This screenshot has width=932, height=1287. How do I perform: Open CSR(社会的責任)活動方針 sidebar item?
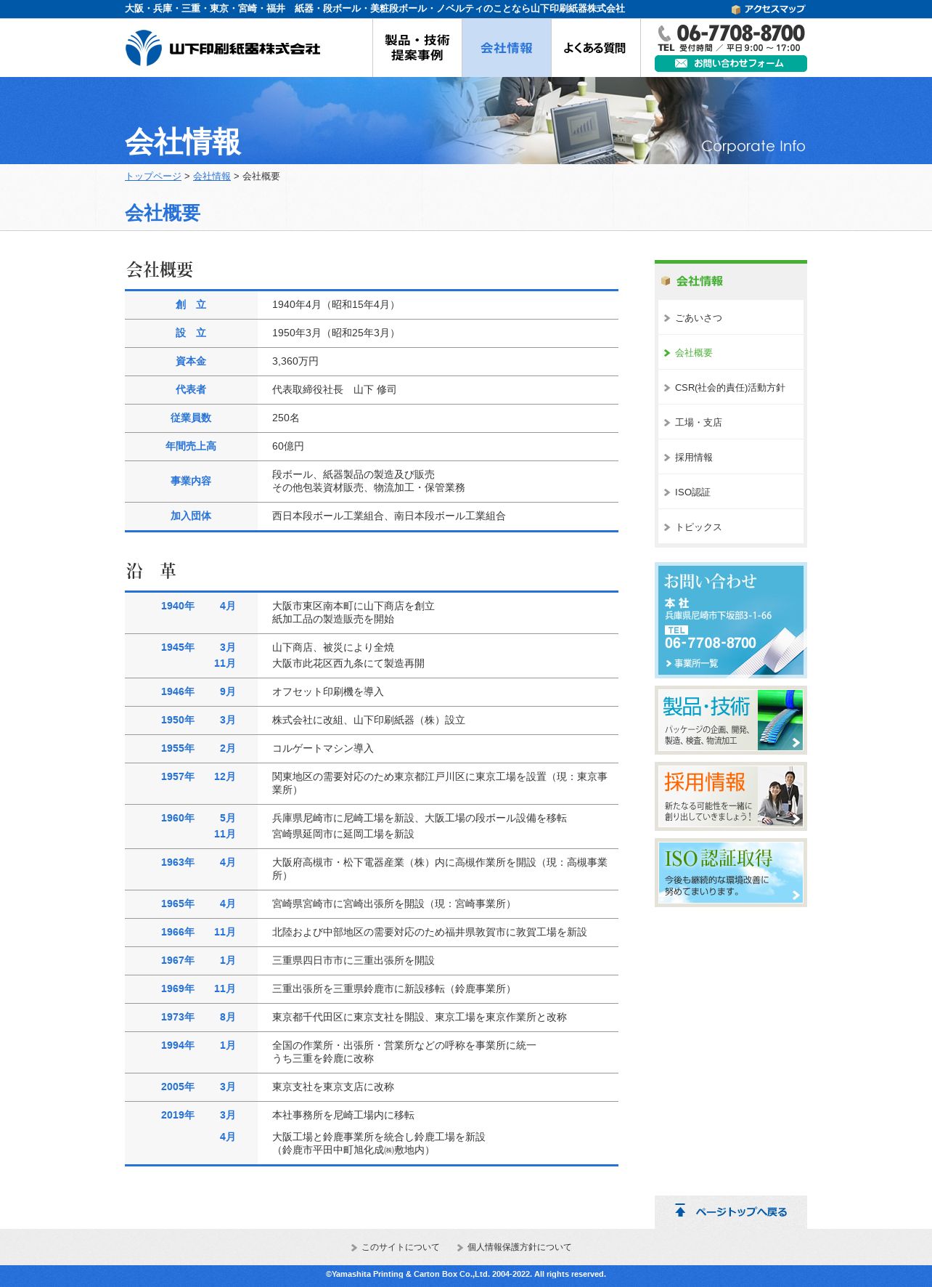coord(730,387)
